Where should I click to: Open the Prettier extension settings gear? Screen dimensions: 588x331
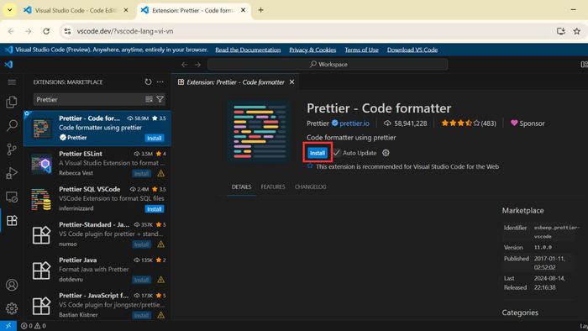click(386, 153)
